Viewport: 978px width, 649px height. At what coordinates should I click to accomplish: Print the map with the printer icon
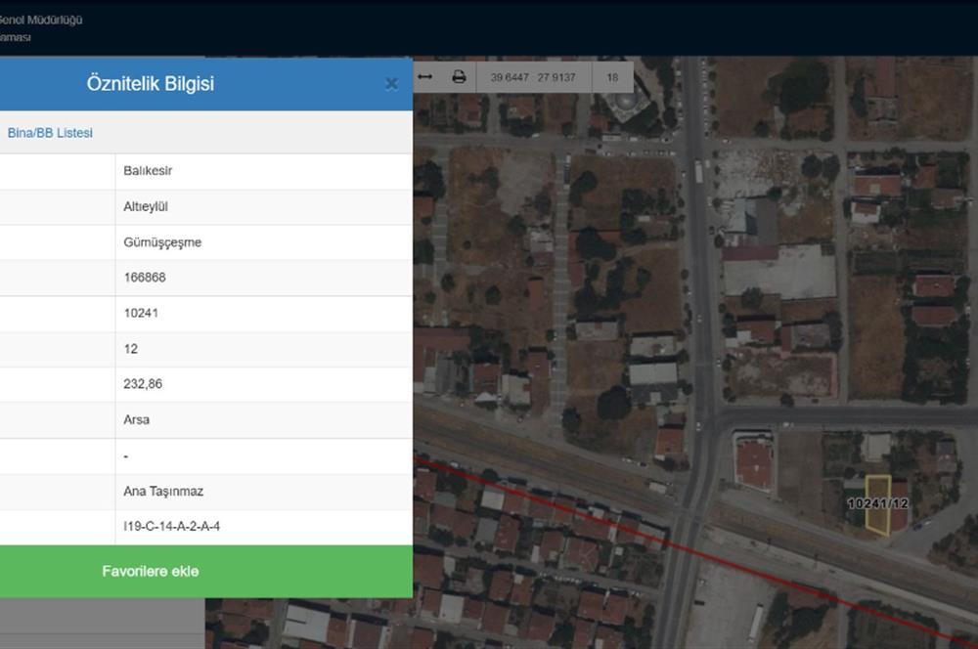[x=459, y=76]
